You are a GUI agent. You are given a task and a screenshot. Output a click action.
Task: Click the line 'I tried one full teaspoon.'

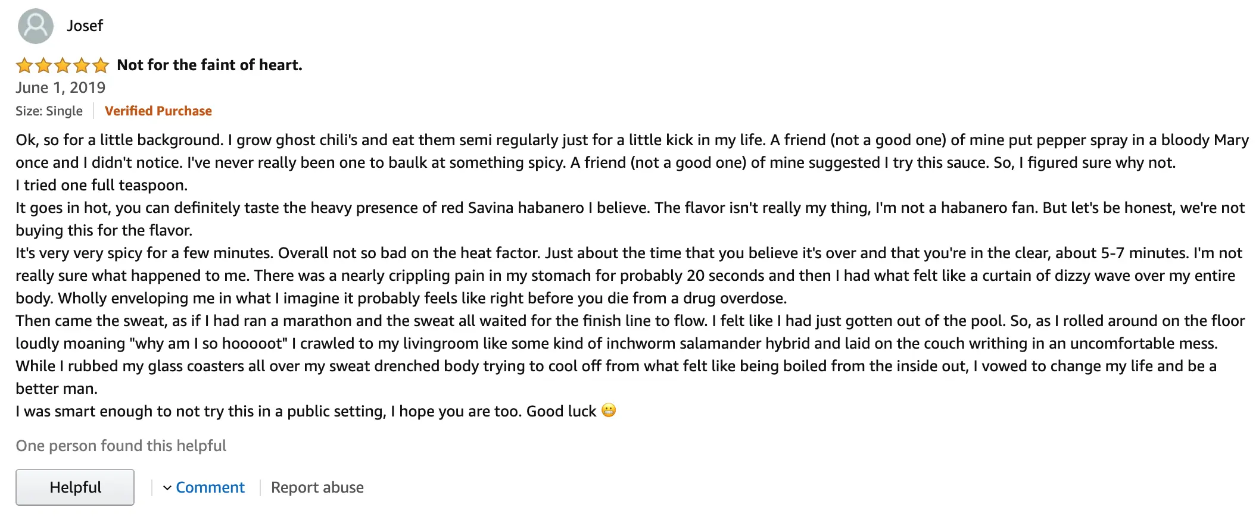[x=102, y=185]
